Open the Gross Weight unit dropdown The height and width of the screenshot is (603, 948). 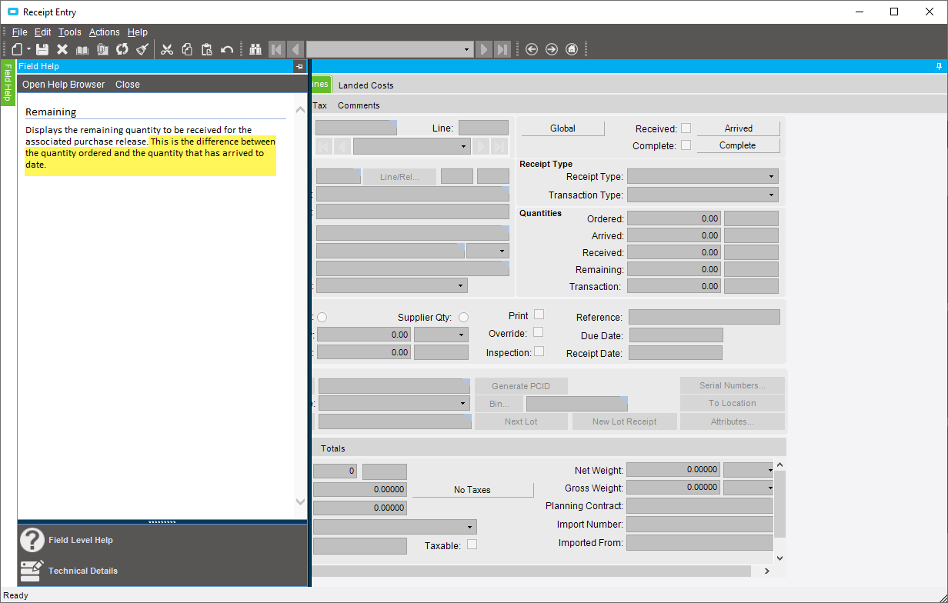(x=769, y=488)
